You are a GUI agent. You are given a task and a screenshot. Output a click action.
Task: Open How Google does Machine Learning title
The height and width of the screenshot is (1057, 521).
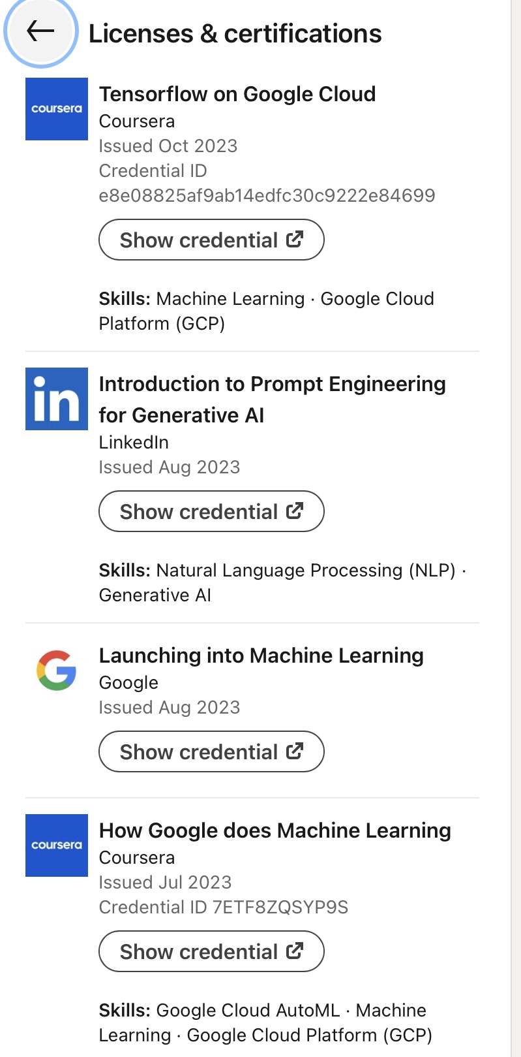coord(275,830)
